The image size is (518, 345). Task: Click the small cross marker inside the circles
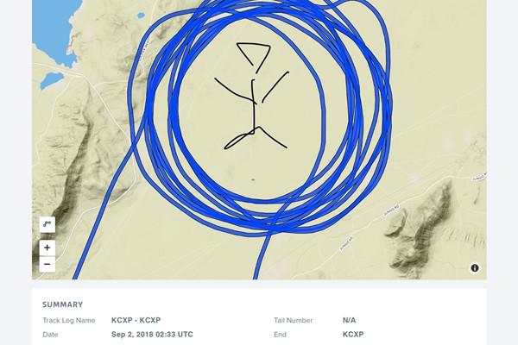[x=253, y=180]
